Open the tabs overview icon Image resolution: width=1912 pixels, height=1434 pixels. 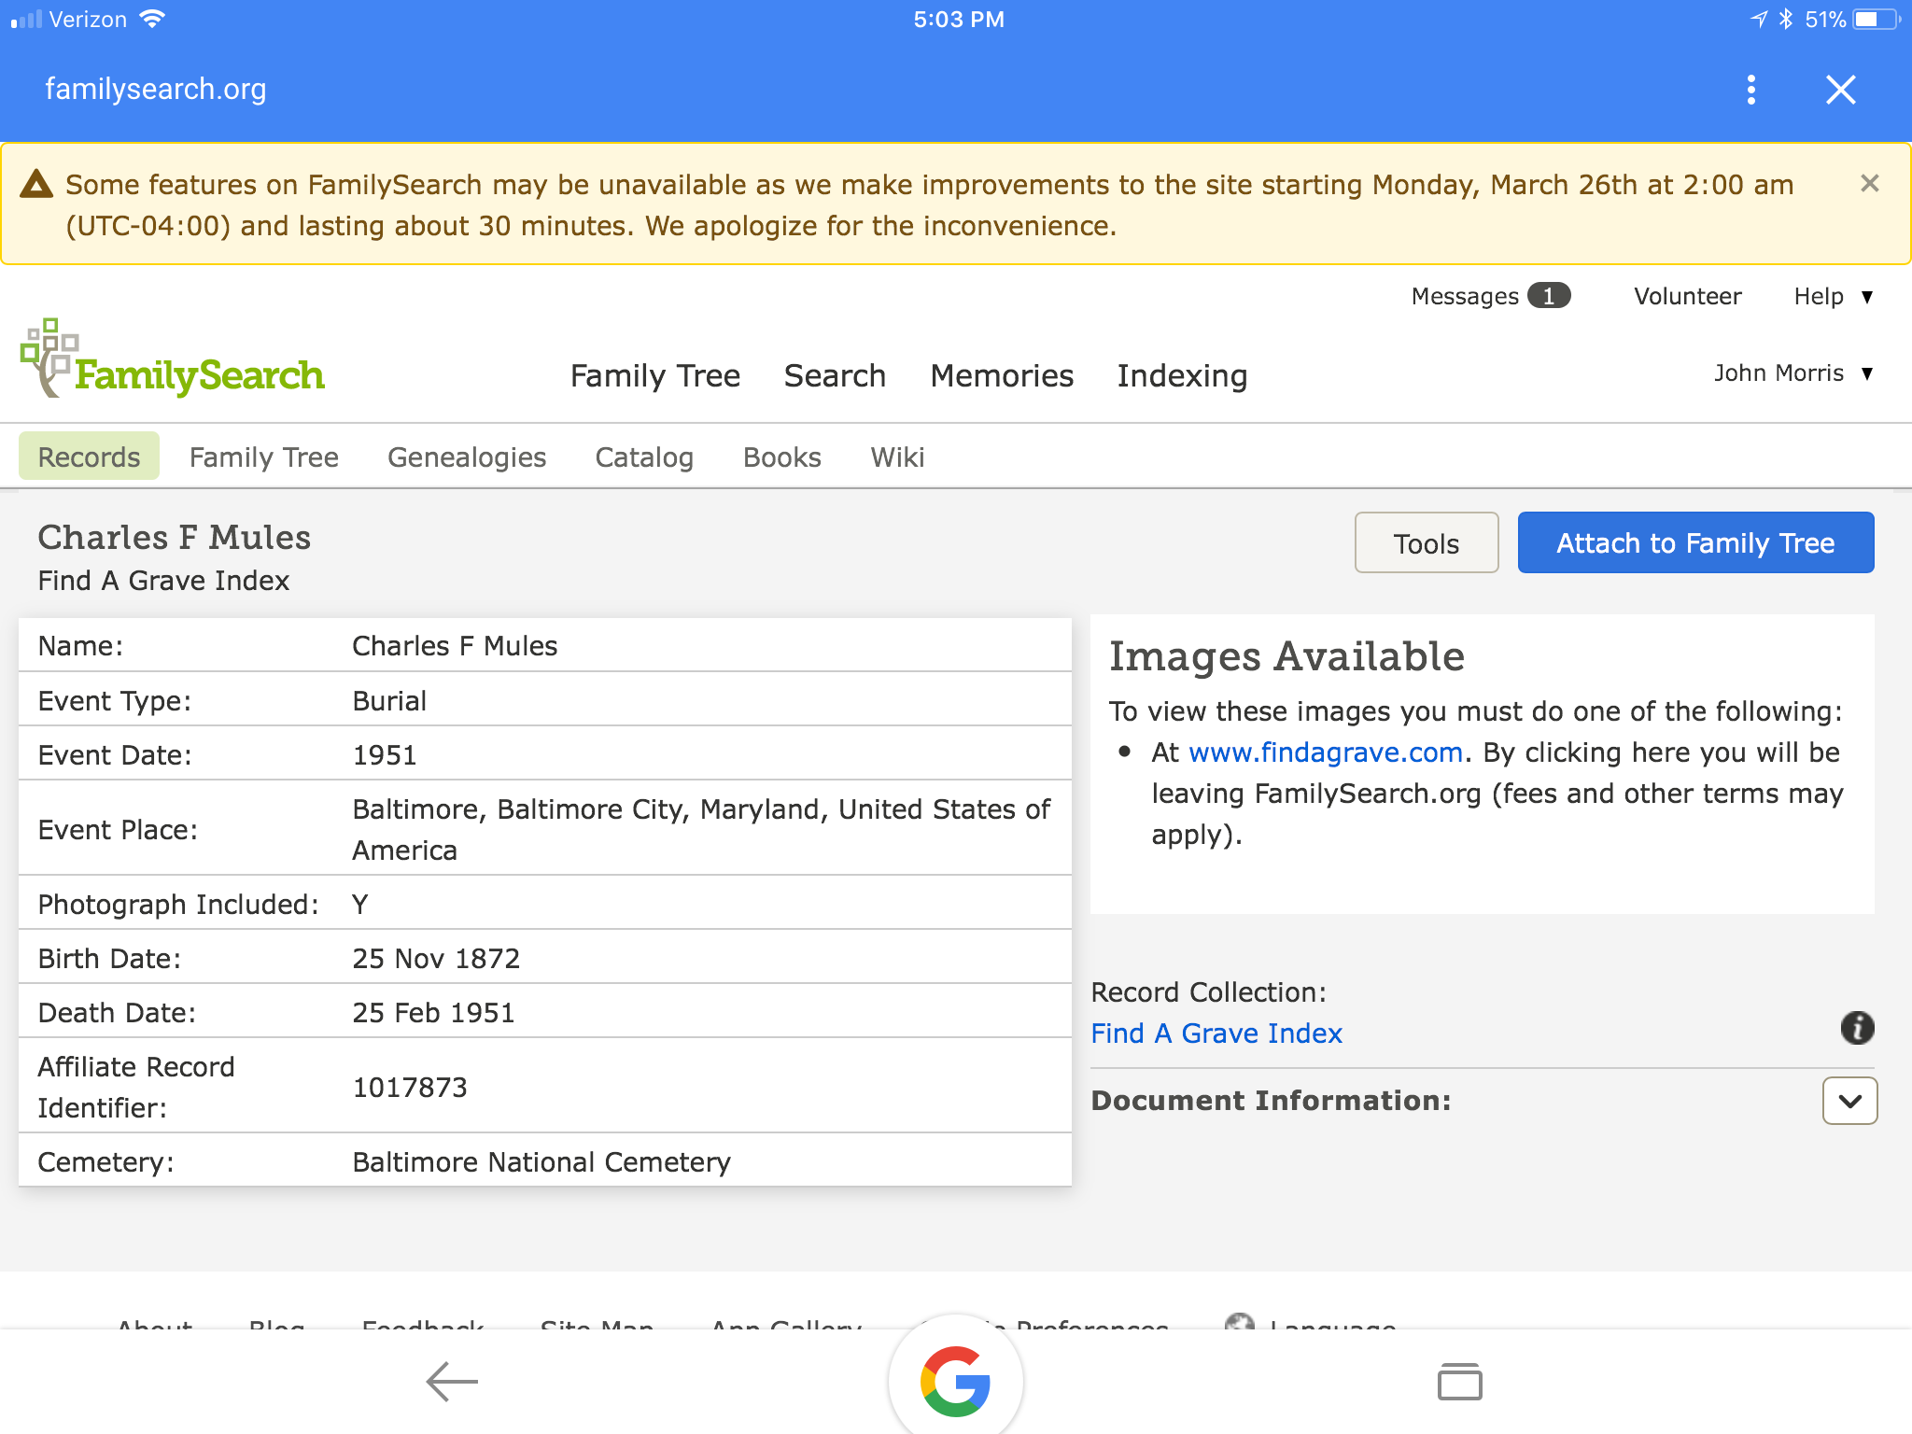[x=1459, y=1382]
